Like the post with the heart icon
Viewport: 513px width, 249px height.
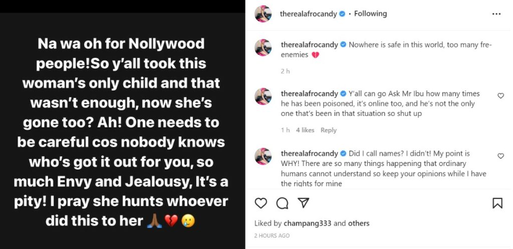261,203
